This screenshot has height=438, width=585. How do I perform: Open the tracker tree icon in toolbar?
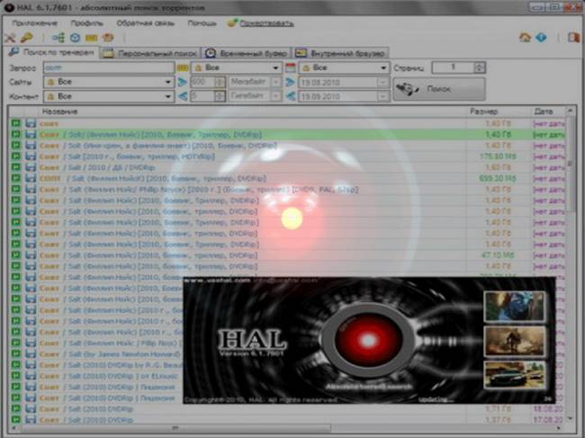pyautogui.click(x=58, y=38)
